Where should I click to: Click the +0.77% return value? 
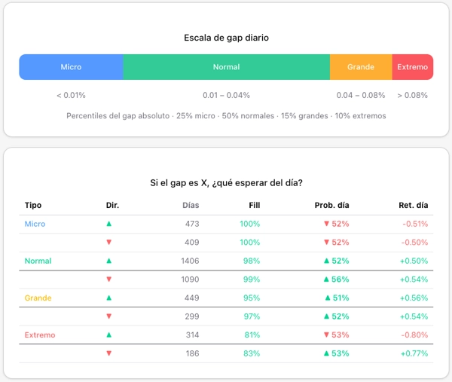[414, 353]
